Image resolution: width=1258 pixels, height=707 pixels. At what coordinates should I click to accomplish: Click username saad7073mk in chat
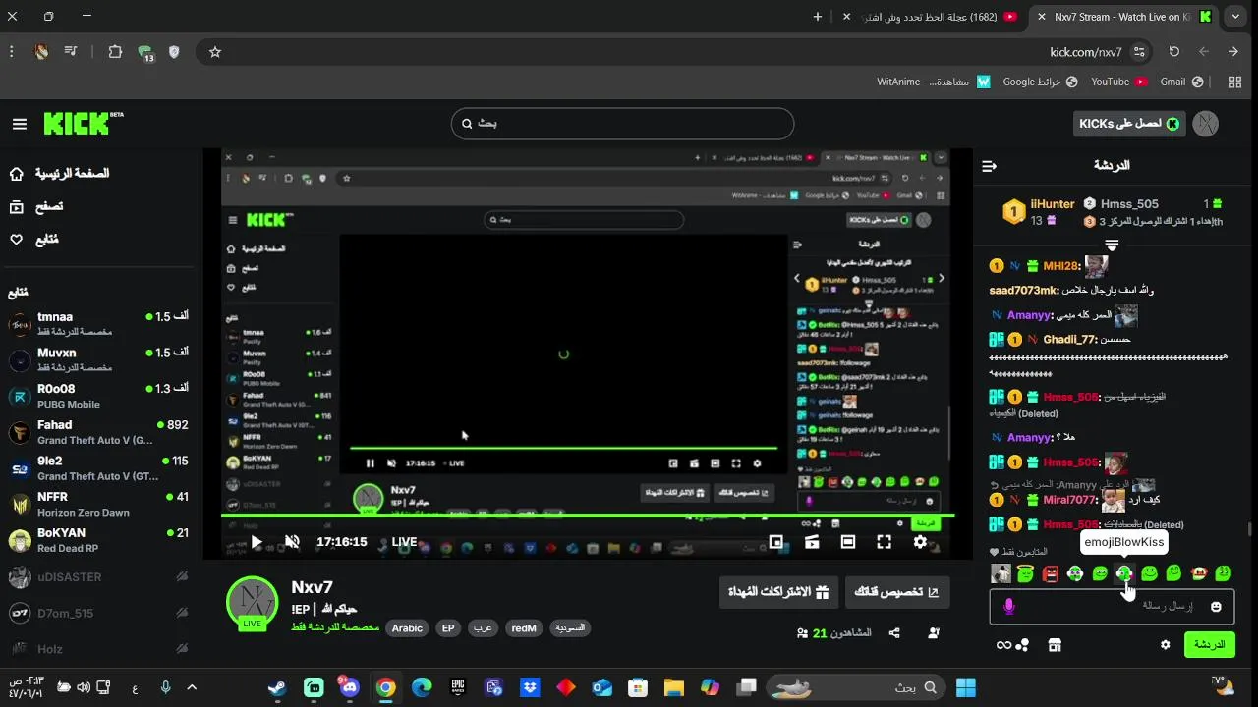(x=1024, y=291)
